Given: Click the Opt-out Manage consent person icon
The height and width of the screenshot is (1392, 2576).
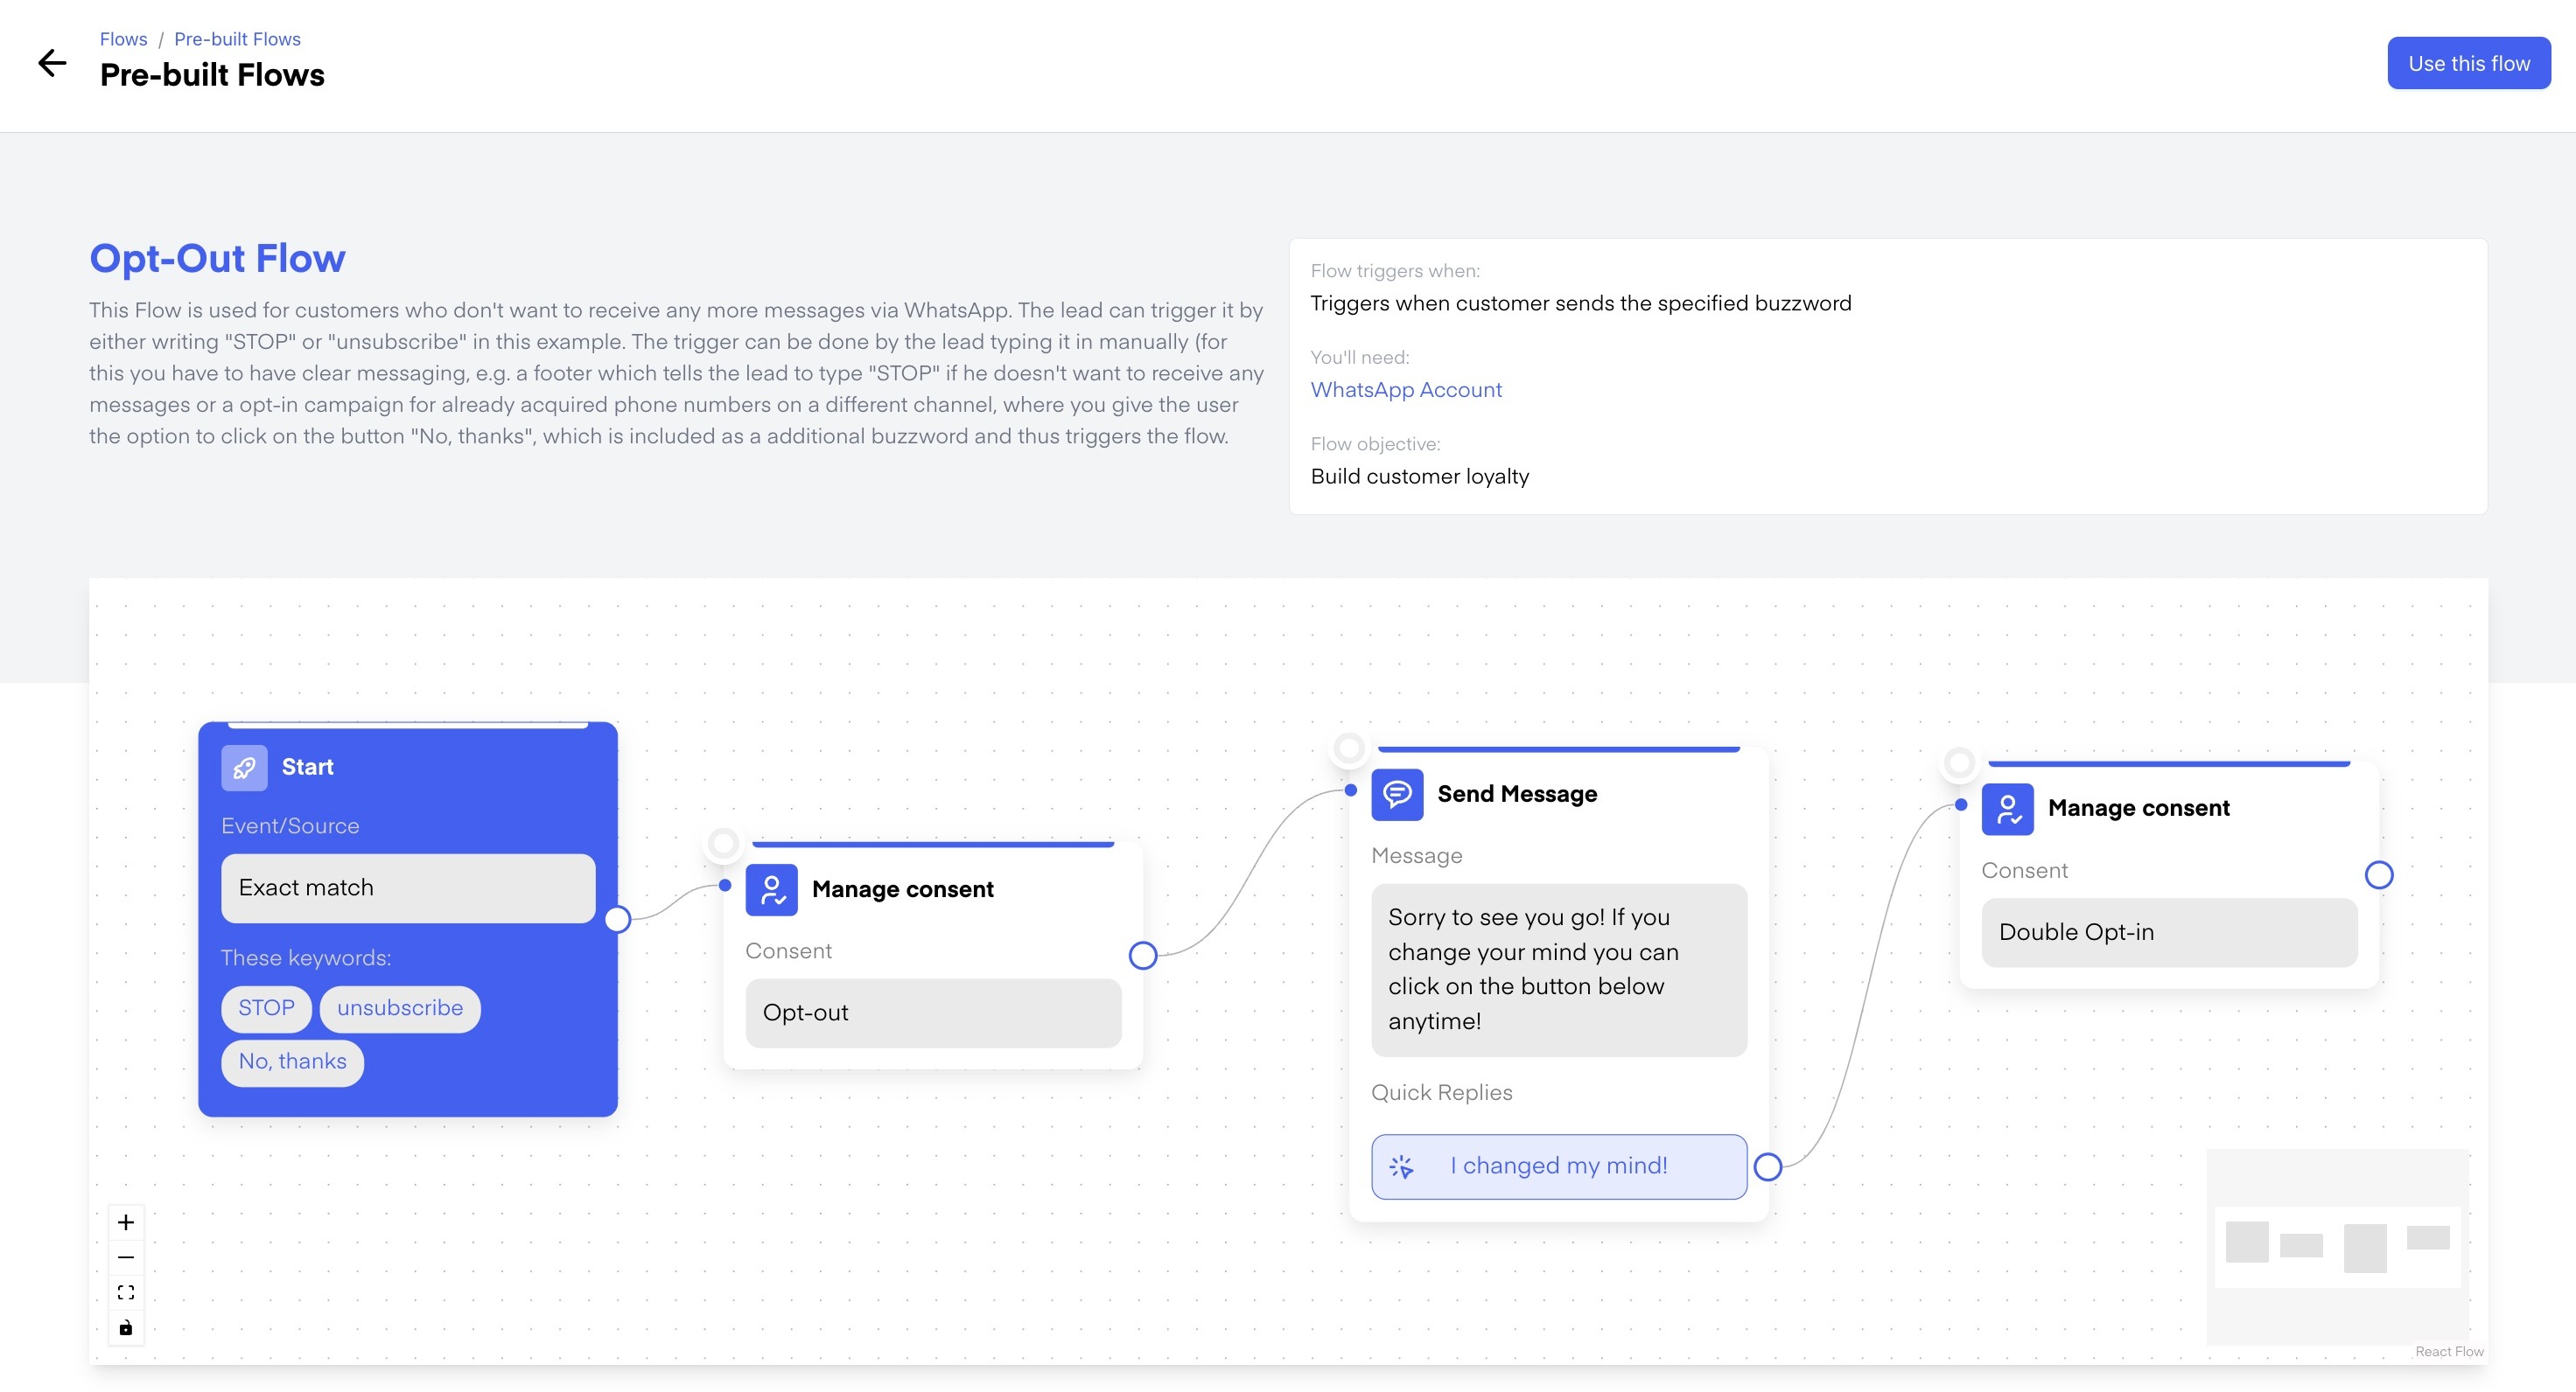Looking at the screenshot, I should click(771, 889).
